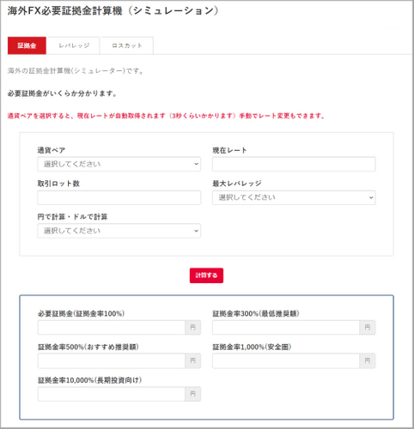
Task: Expand the 最大レバレッジ dropdown
Action: coord(294,197)
